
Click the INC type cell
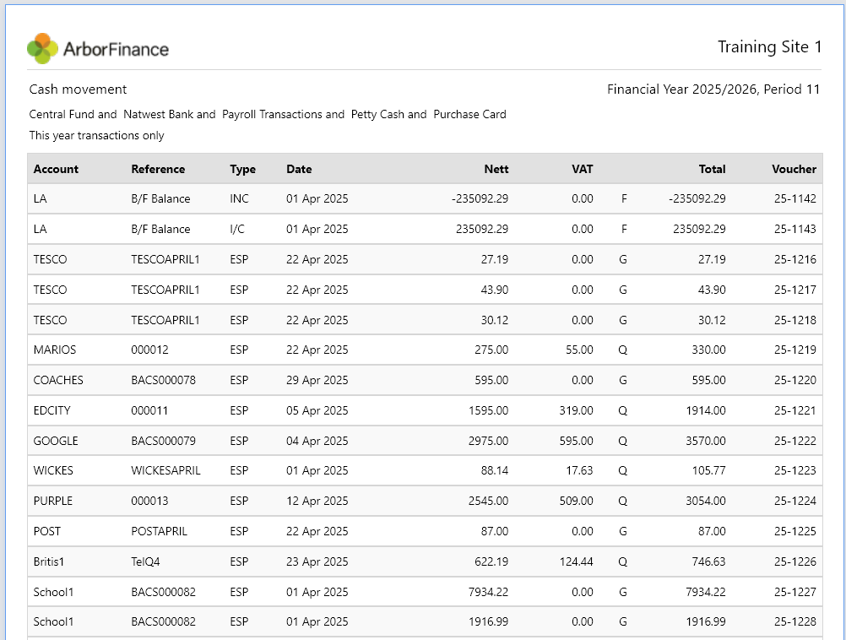(x=240, y=198)
